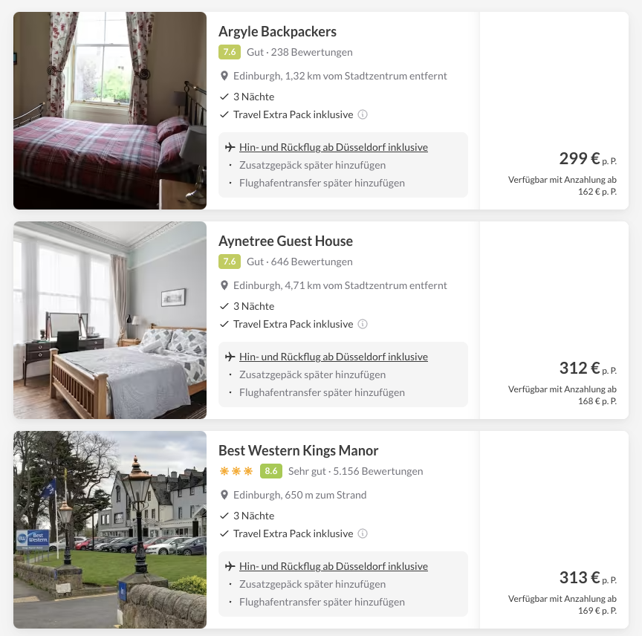Click location pin for Best Western Kings Manor
The width and height of the screenshot is (642, 636).
[224, 495]
